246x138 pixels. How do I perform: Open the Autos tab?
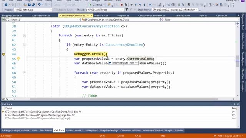click(x=34, y=130)
